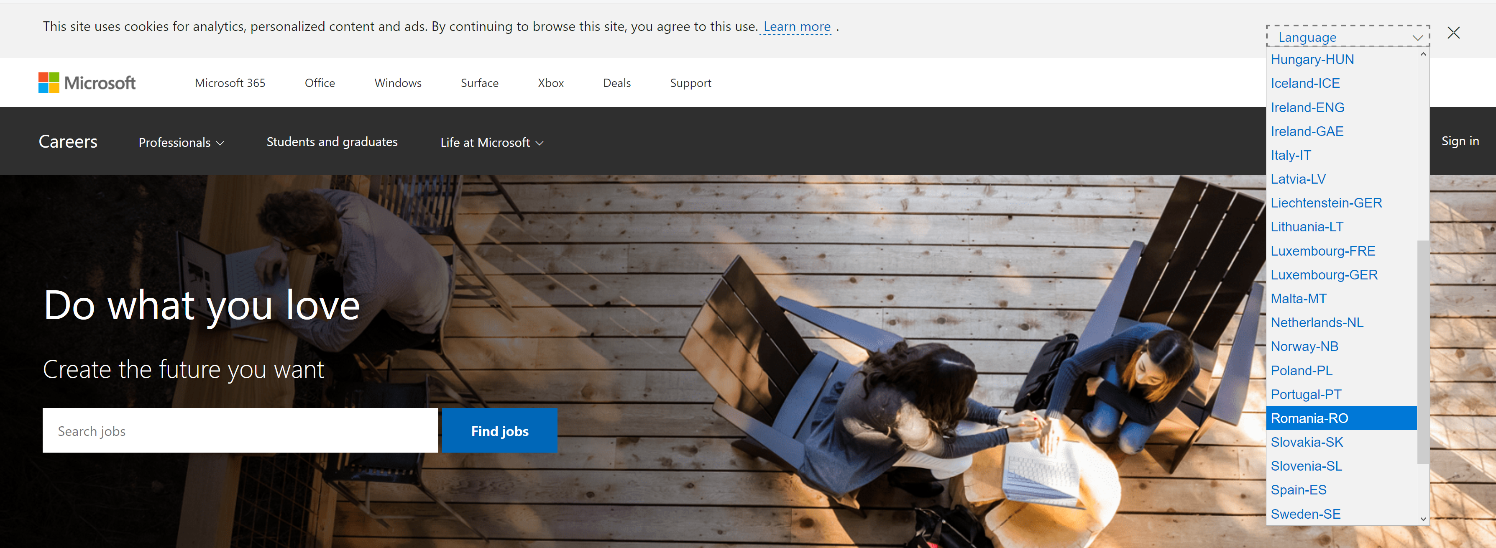Click the Microsoft logo

coord(87,82)
